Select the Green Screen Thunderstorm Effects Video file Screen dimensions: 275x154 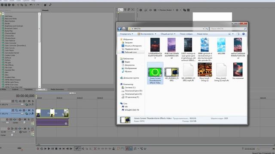tap(155, 73)
